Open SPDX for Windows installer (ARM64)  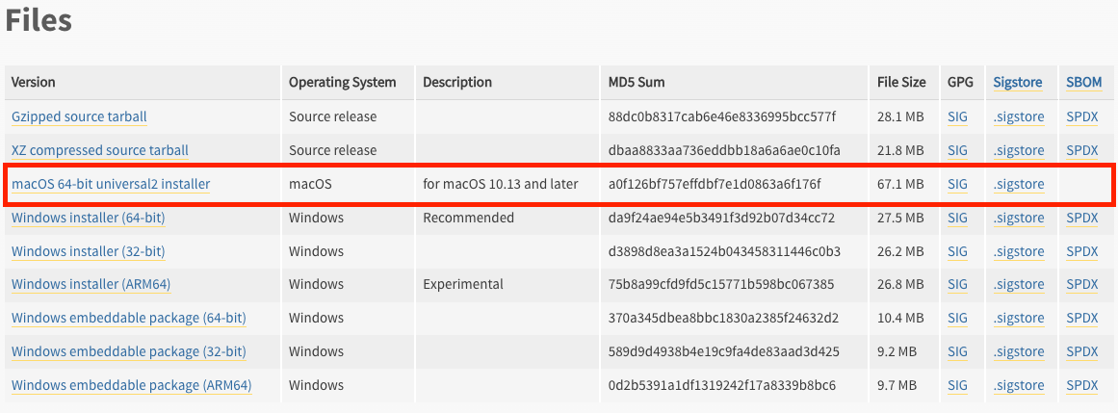click(1081, 285)
